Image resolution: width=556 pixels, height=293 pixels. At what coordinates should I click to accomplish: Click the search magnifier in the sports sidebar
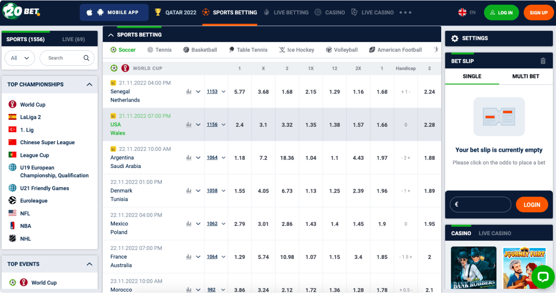click(x=87, y=58)
